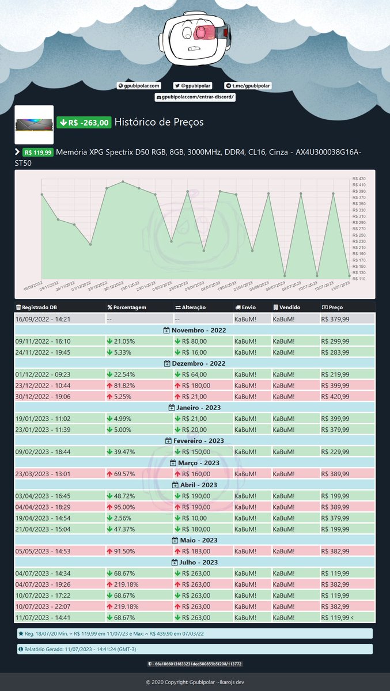Click the up arrow next to 91.50%

coord(110,551)
